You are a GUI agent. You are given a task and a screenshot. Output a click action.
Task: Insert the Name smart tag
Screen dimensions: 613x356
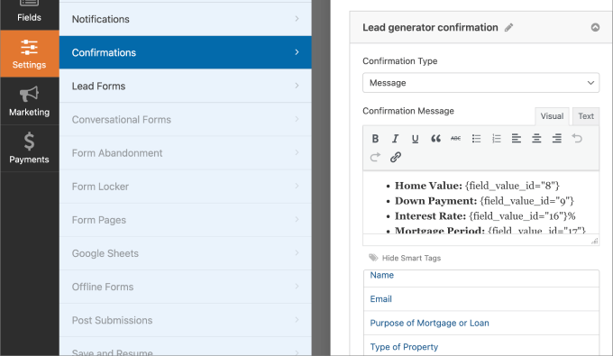pyautogui.click(x=481, y=278)
